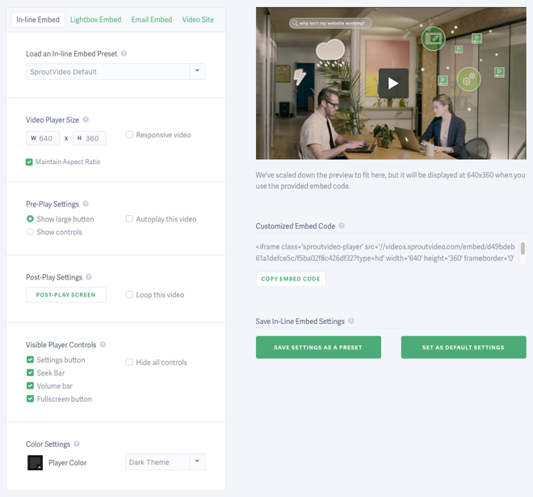Uncheck Maintain Aspect Ratio
Image resolution: width=533 pixels, height=497 pixels.
point(29,162)
